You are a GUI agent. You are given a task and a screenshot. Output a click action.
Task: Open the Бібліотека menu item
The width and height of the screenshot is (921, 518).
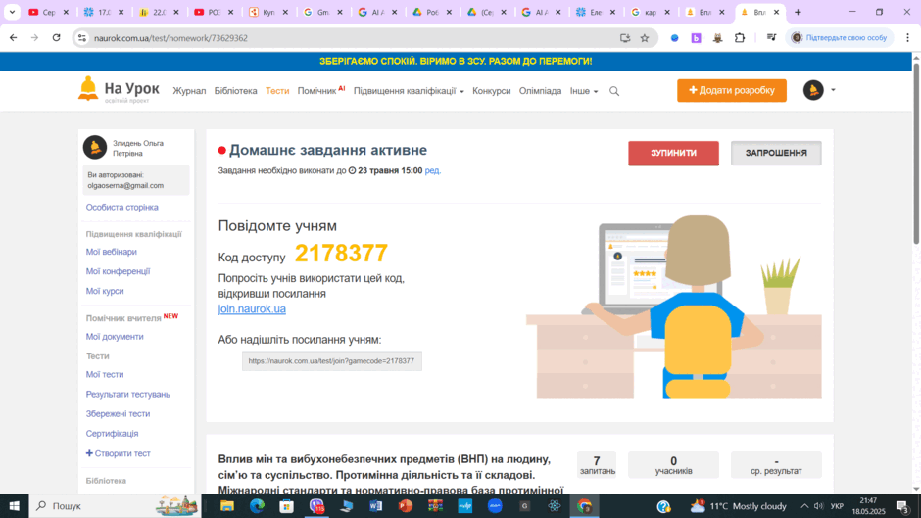(x=235, y=91)
